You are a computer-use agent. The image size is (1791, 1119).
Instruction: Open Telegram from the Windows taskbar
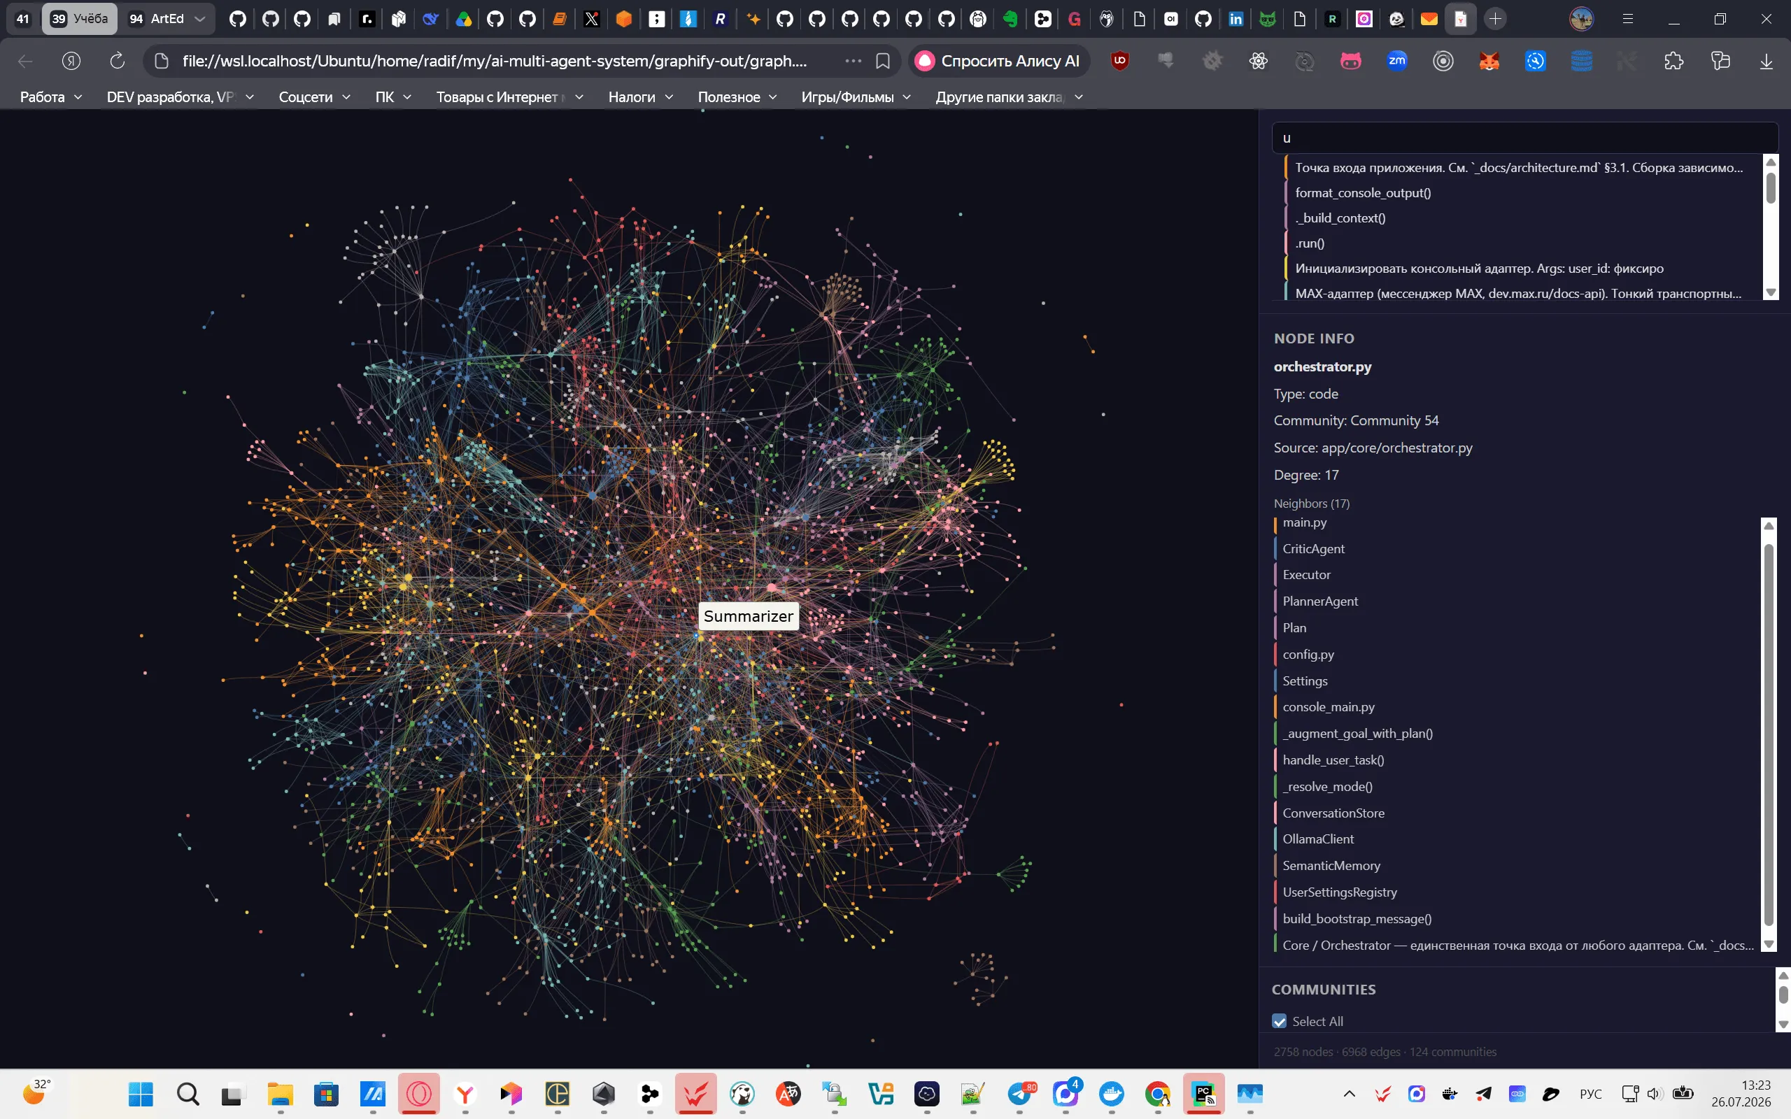1020,1093
